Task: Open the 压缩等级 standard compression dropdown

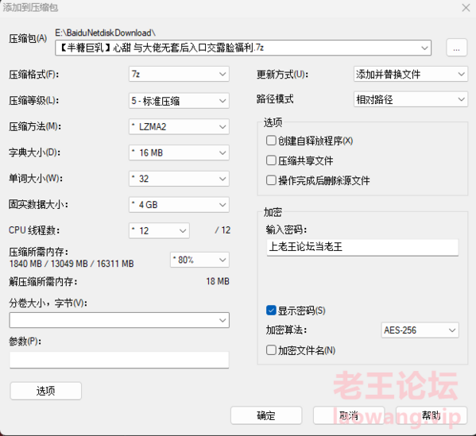Action: [179, 101]
